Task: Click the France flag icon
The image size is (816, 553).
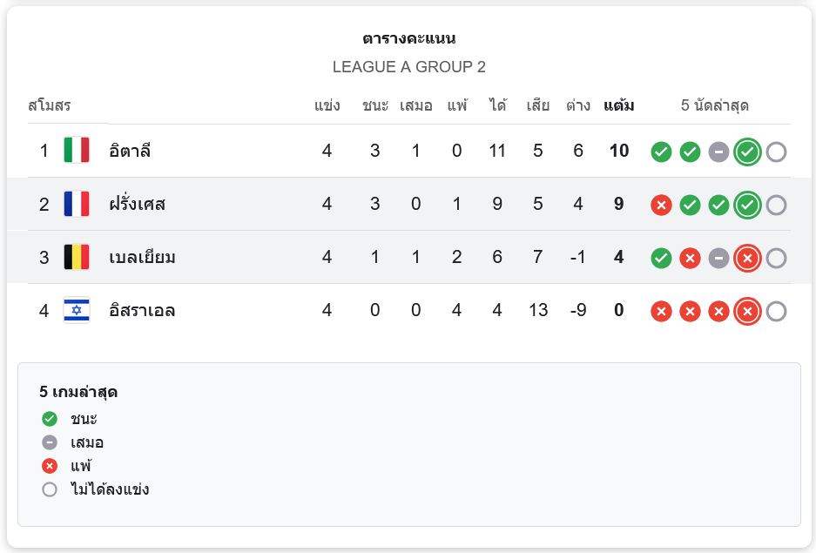Action: pos(77,204)
